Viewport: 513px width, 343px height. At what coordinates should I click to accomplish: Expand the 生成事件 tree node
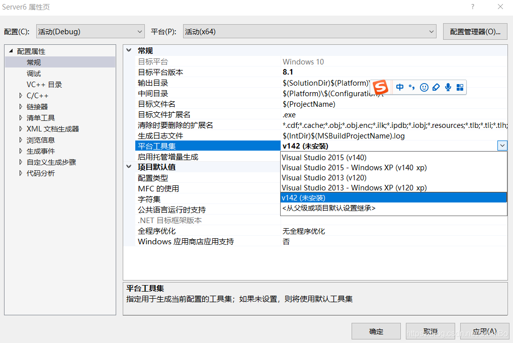coord(21,151)
